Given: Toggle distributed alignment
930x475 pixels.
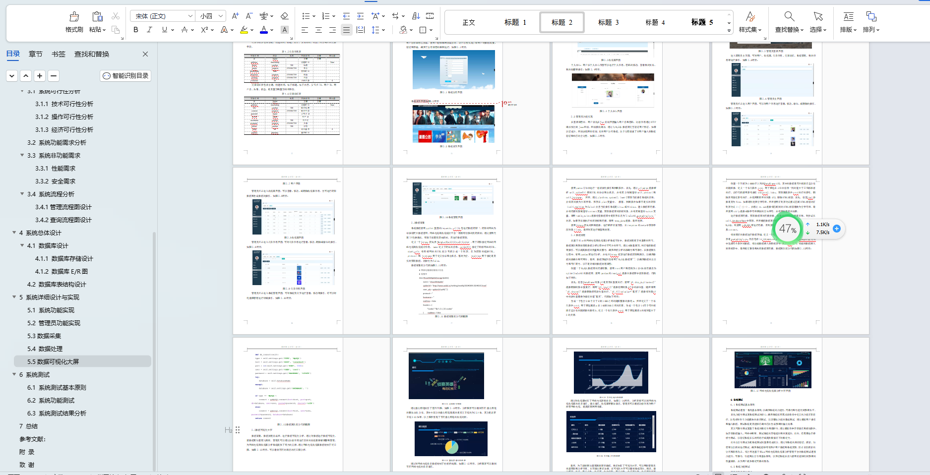Looking at the screenshot, I should [x=361, y=30].
